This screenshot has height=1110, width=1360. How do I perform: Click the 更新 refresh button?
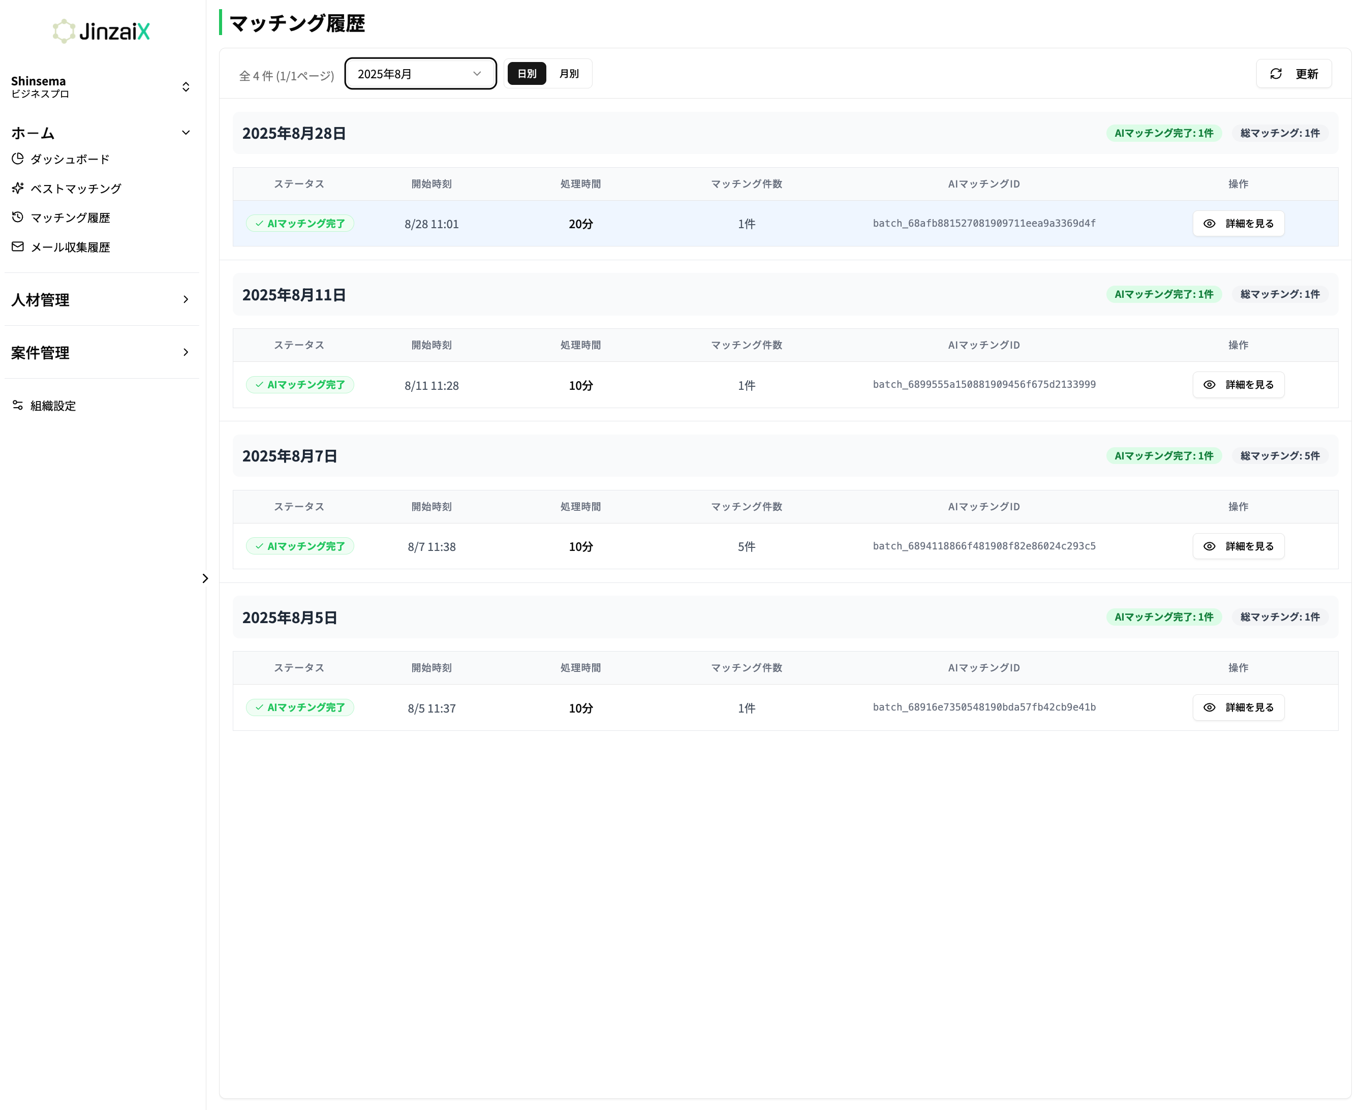pyautogui.click(x=1293, y=74)
